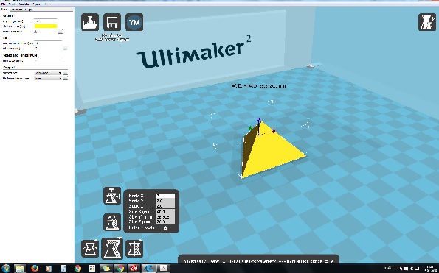Screen dimensions: 439x273
Task: Open the Adobe PDF taskbar icon
Action: coord(164,269)
